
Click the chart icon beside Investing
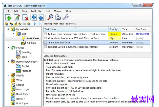[x=18, y=52]
